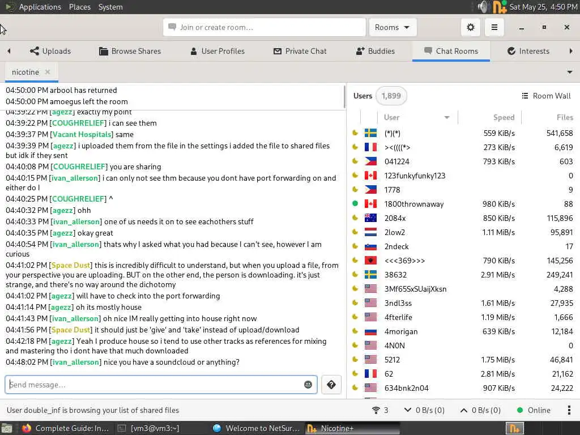Click the User column sort arrow
The height and width of the screenshot is (435, 580).
tap(447, 118)
